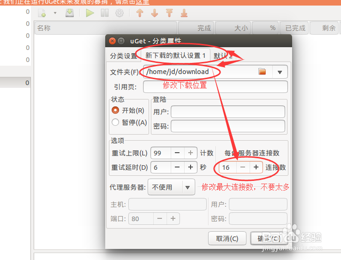The image size is (341, 260).
Task: Decrease 重试上限 with minus button
Action: (x=177, y=153)
